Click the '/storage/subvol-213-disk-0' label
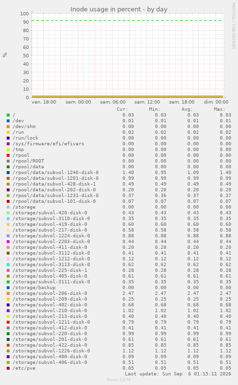This screenshot has width=238, height=385. (50, 316)
